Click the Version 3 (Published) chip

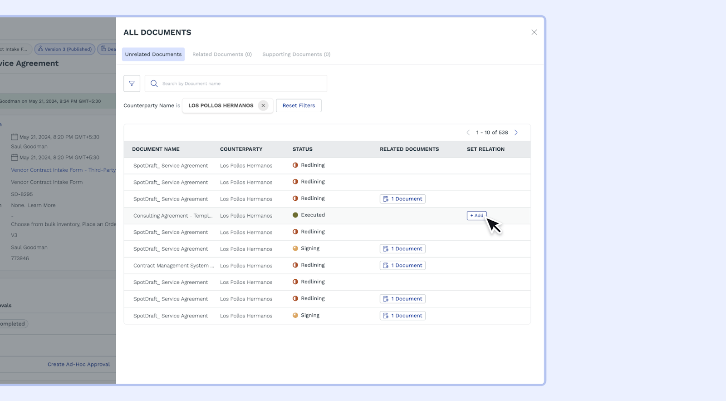(x=65, y=49)
